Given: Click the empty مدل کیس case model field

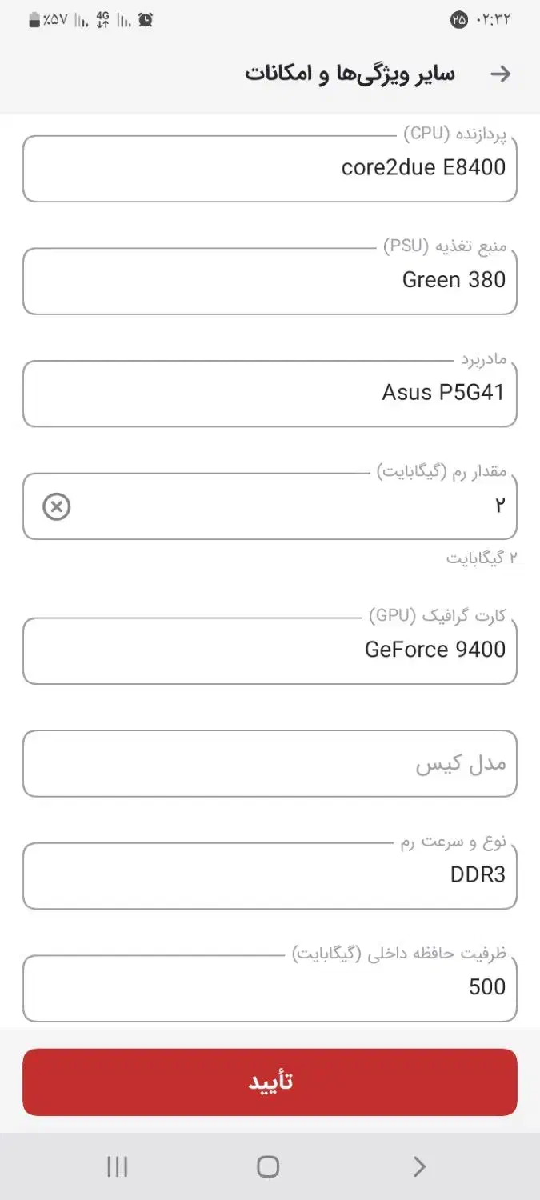Looking at the screenshot, I should (270, 762).
